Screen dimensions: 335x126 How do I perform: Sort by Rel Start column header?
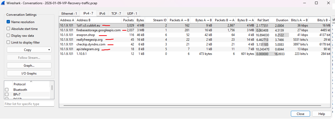click(x=262, y=20)
